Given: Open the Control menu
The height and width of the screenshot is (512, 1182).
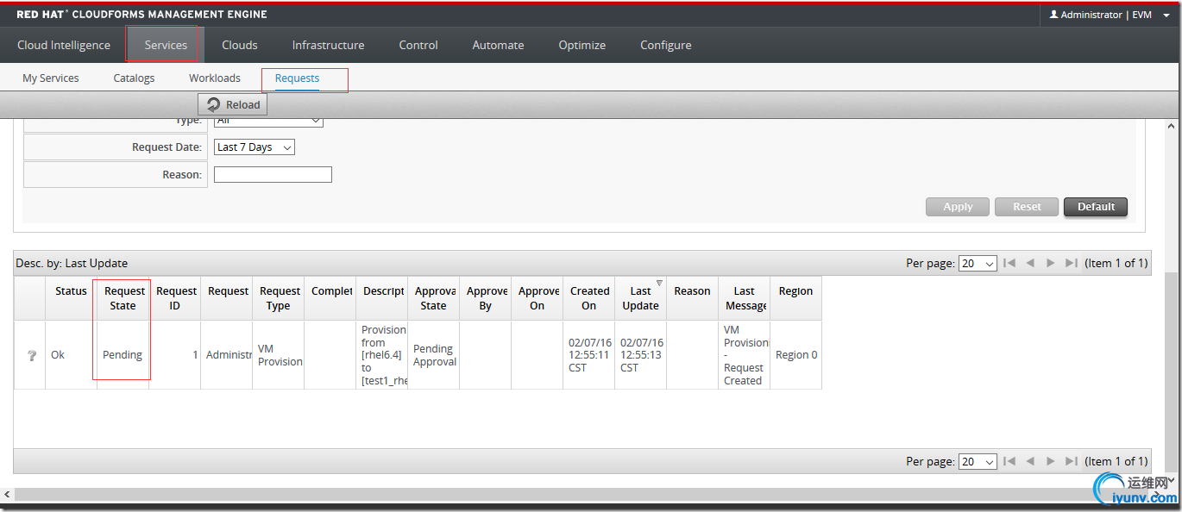Looking at the screenshot, I should click(418, 45).
